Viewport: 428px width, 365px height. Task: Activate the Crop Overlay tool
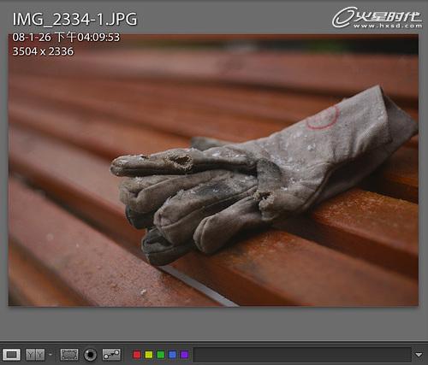[x=69, y=355]
